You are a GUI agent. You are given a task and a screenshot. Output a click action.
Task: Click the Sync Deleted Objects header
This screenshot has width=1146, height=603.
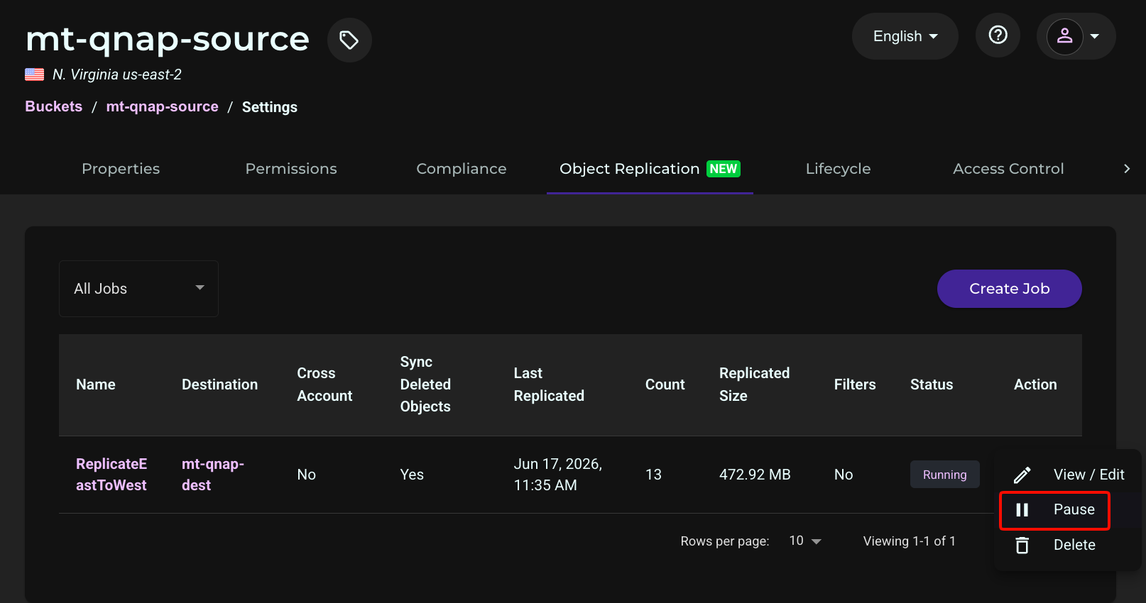425,385
